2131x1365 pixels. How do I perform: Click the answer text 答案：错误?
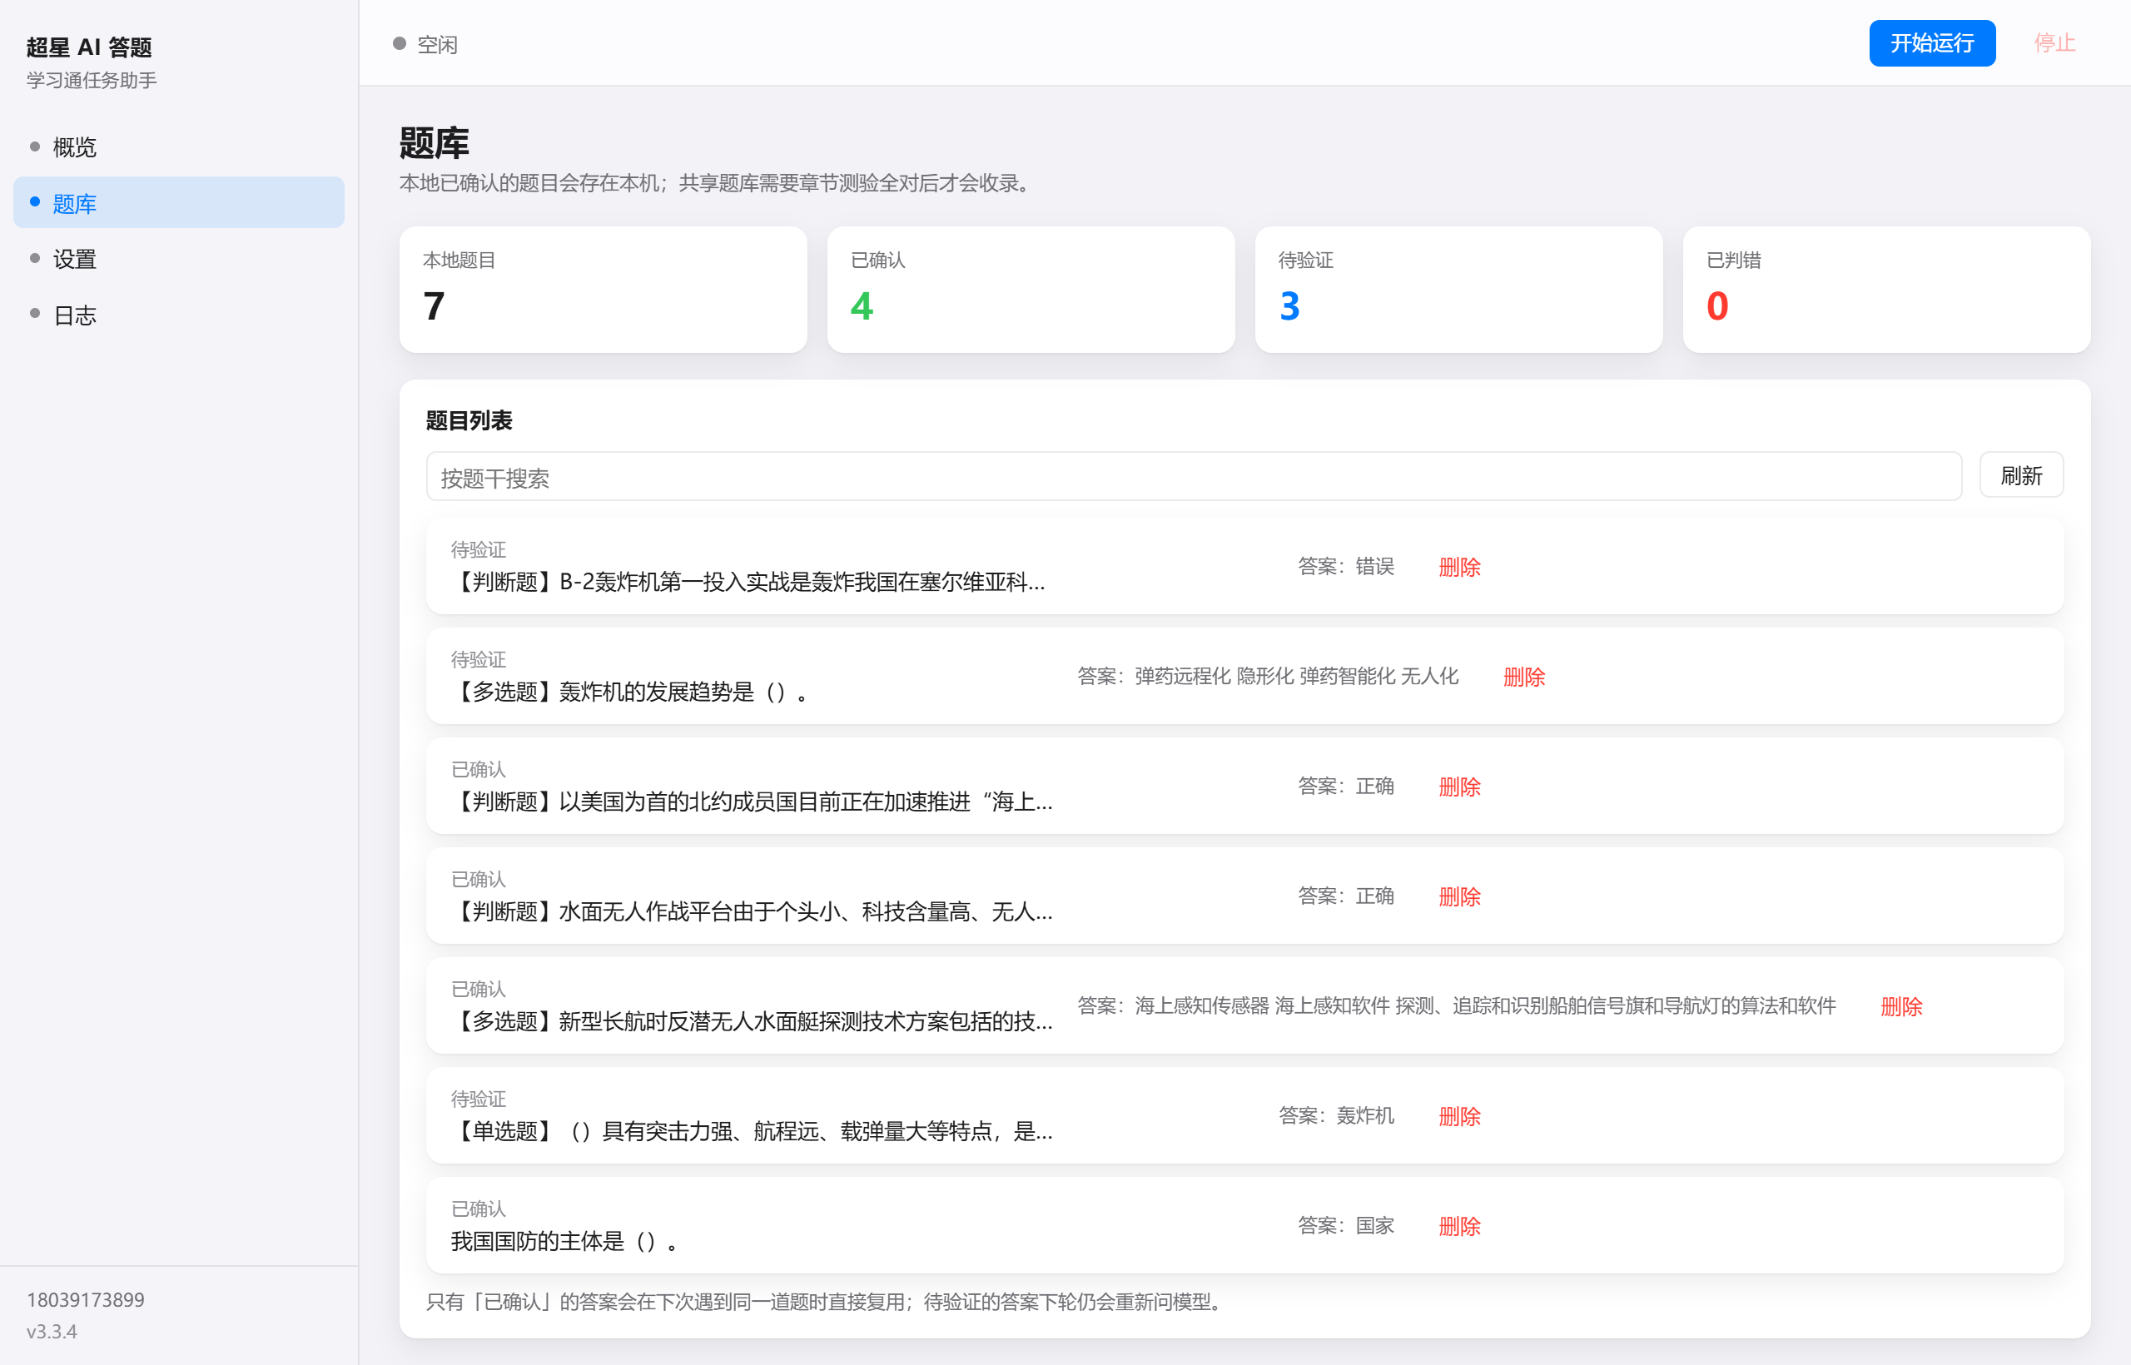1346,566
